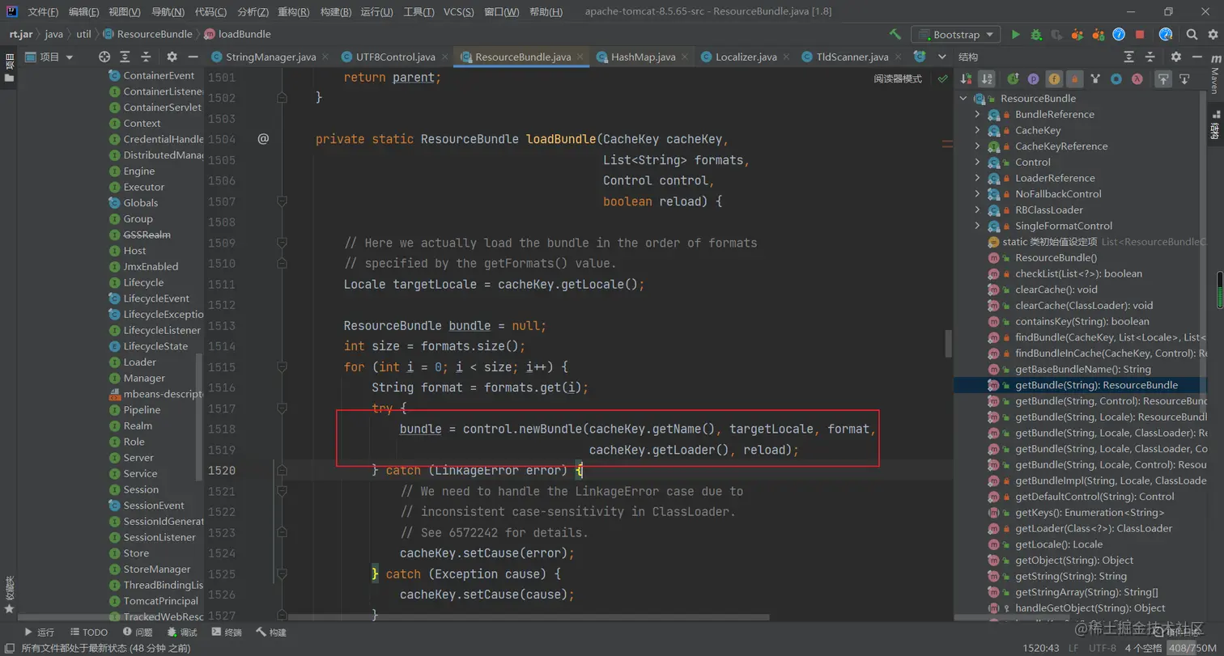The width and height of the screenshot is (1224, 656).
Task: Toggle alphabetical sort in Structure panel
Action: pyautogui.click(x=986, y=78)
